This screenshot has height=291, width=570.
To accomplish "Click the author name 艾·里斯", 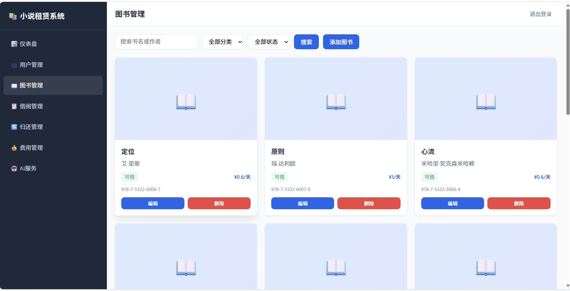I will coord(131,164).
